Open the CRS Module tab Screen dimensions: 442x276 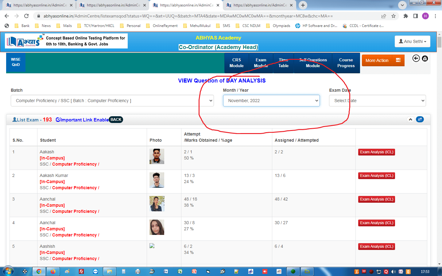[236, 63]
